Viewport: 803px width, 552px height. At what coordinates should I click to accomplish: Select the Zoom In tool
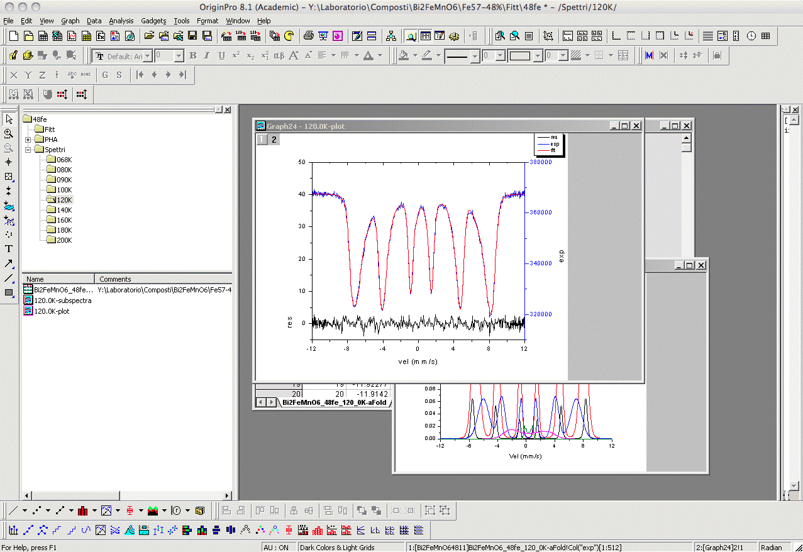click(9, 133)
